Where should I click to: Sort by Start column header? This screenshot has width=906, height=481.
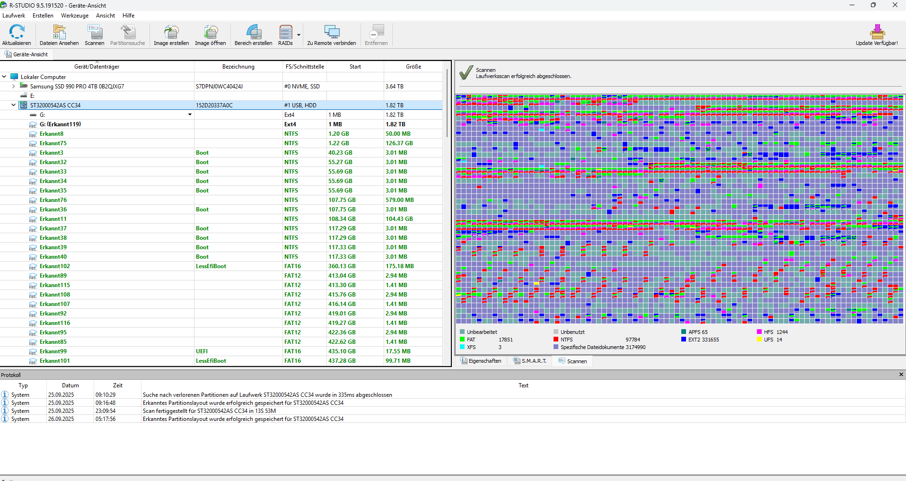pyautogui.click(x=355, y=67)
